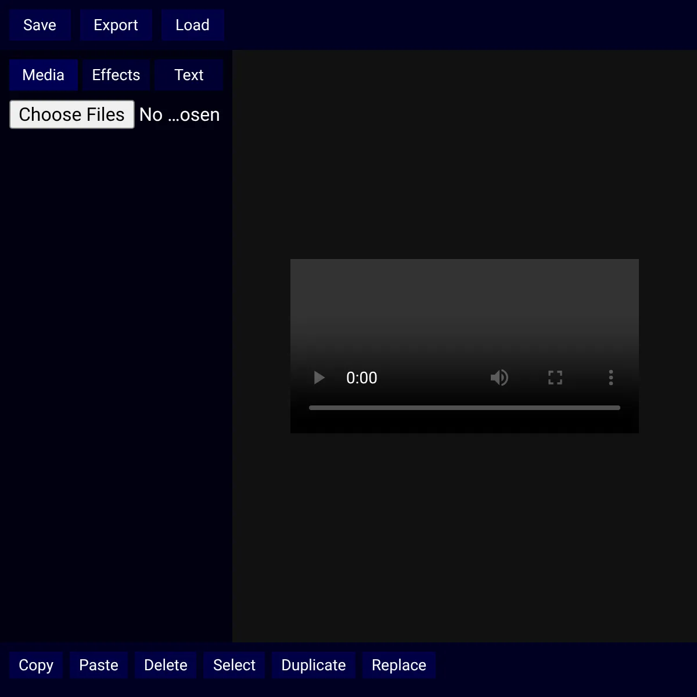The image size is (697, 697).
Task: Save the current project
Action: pyautogui.click(x=39, y=25)
